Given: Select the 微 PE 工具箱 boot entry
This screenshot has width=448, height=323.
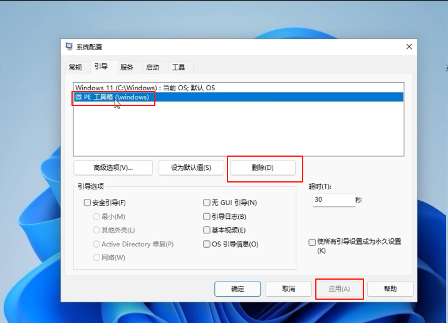Looking at the screenshot, I should 239,97.
